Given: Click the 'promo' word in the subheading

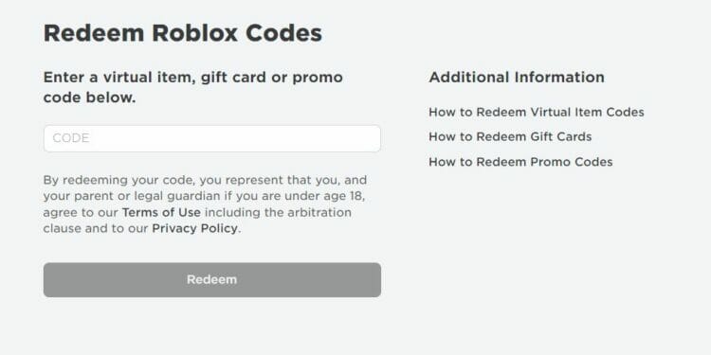Looking at the screenshot, I should click(318, 78).
